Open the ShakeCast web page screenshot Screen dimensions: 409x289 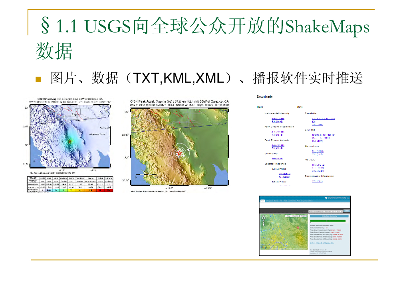point(305,226)
